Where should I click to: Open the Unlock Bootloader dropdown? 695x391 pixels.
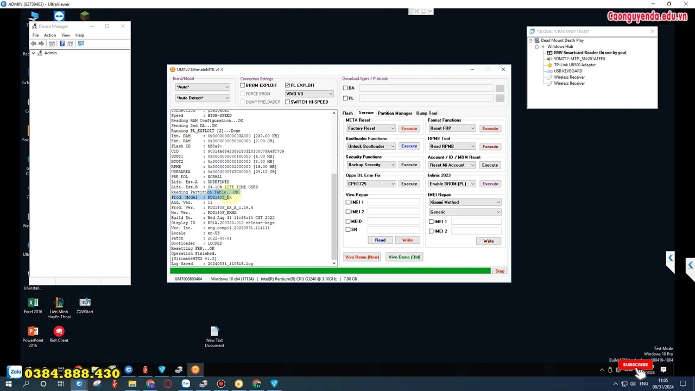pyautogui.click(x=371, y=146)
